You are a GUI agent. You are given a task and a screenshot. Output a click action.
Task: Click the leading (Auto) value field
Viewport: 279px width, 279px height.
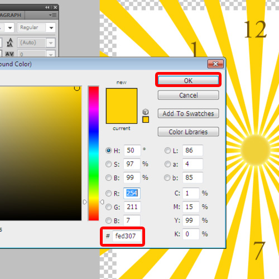click(x=32, y=43)
